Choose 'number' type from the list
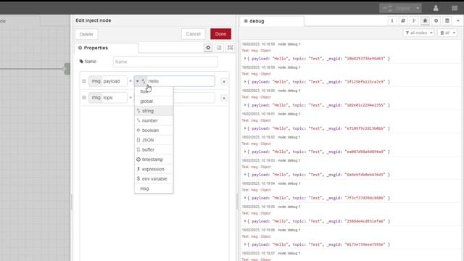The height and width of the screenshot is (261, 464). tap(154, 121)
